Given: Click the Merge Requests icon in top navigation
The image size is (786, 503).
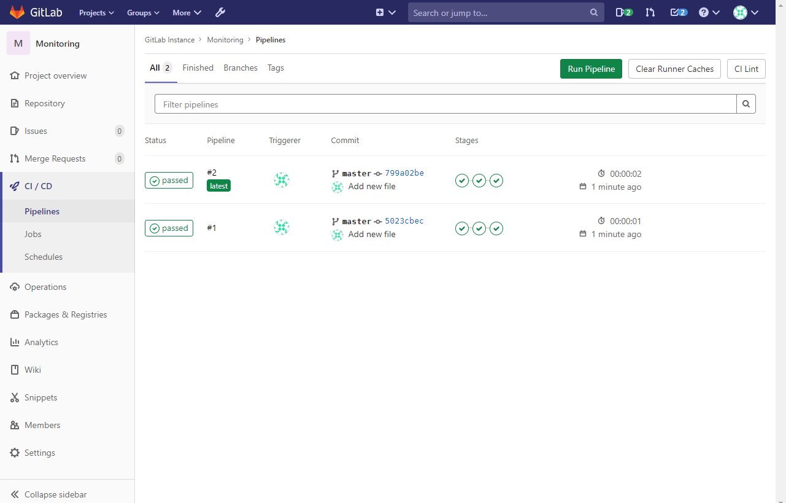Looking at the screenshot, I should coord(650,12).
